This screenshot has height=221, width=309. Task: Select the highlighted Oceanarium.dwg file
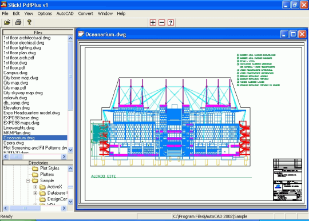pyautogui.click(x=35, y=138)
